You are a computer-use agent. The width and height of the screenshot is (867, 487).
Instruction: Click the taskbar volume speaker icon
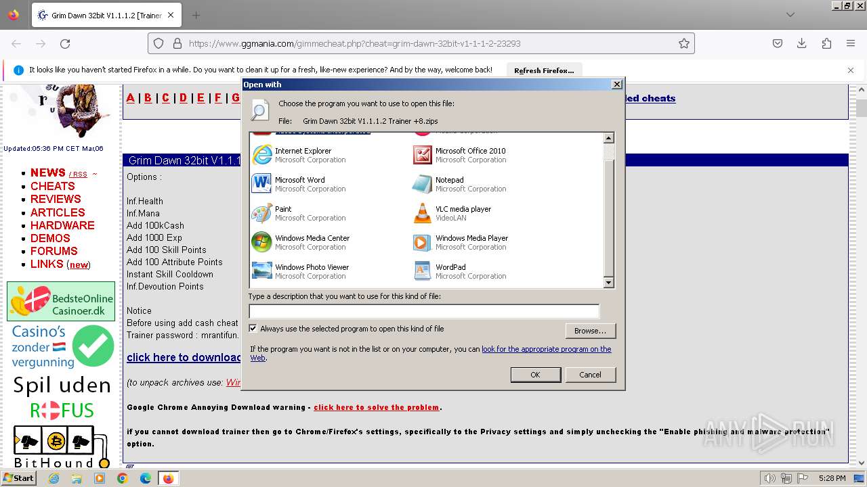click(x=769, y=478)
